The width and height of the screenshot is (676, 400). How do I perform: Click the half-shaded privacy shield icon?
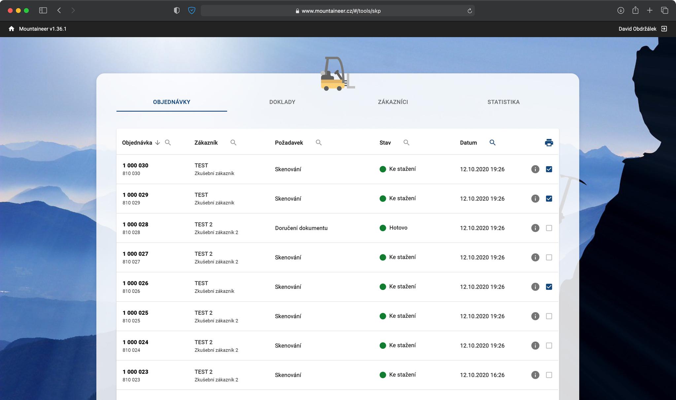[x=177, y=11]
